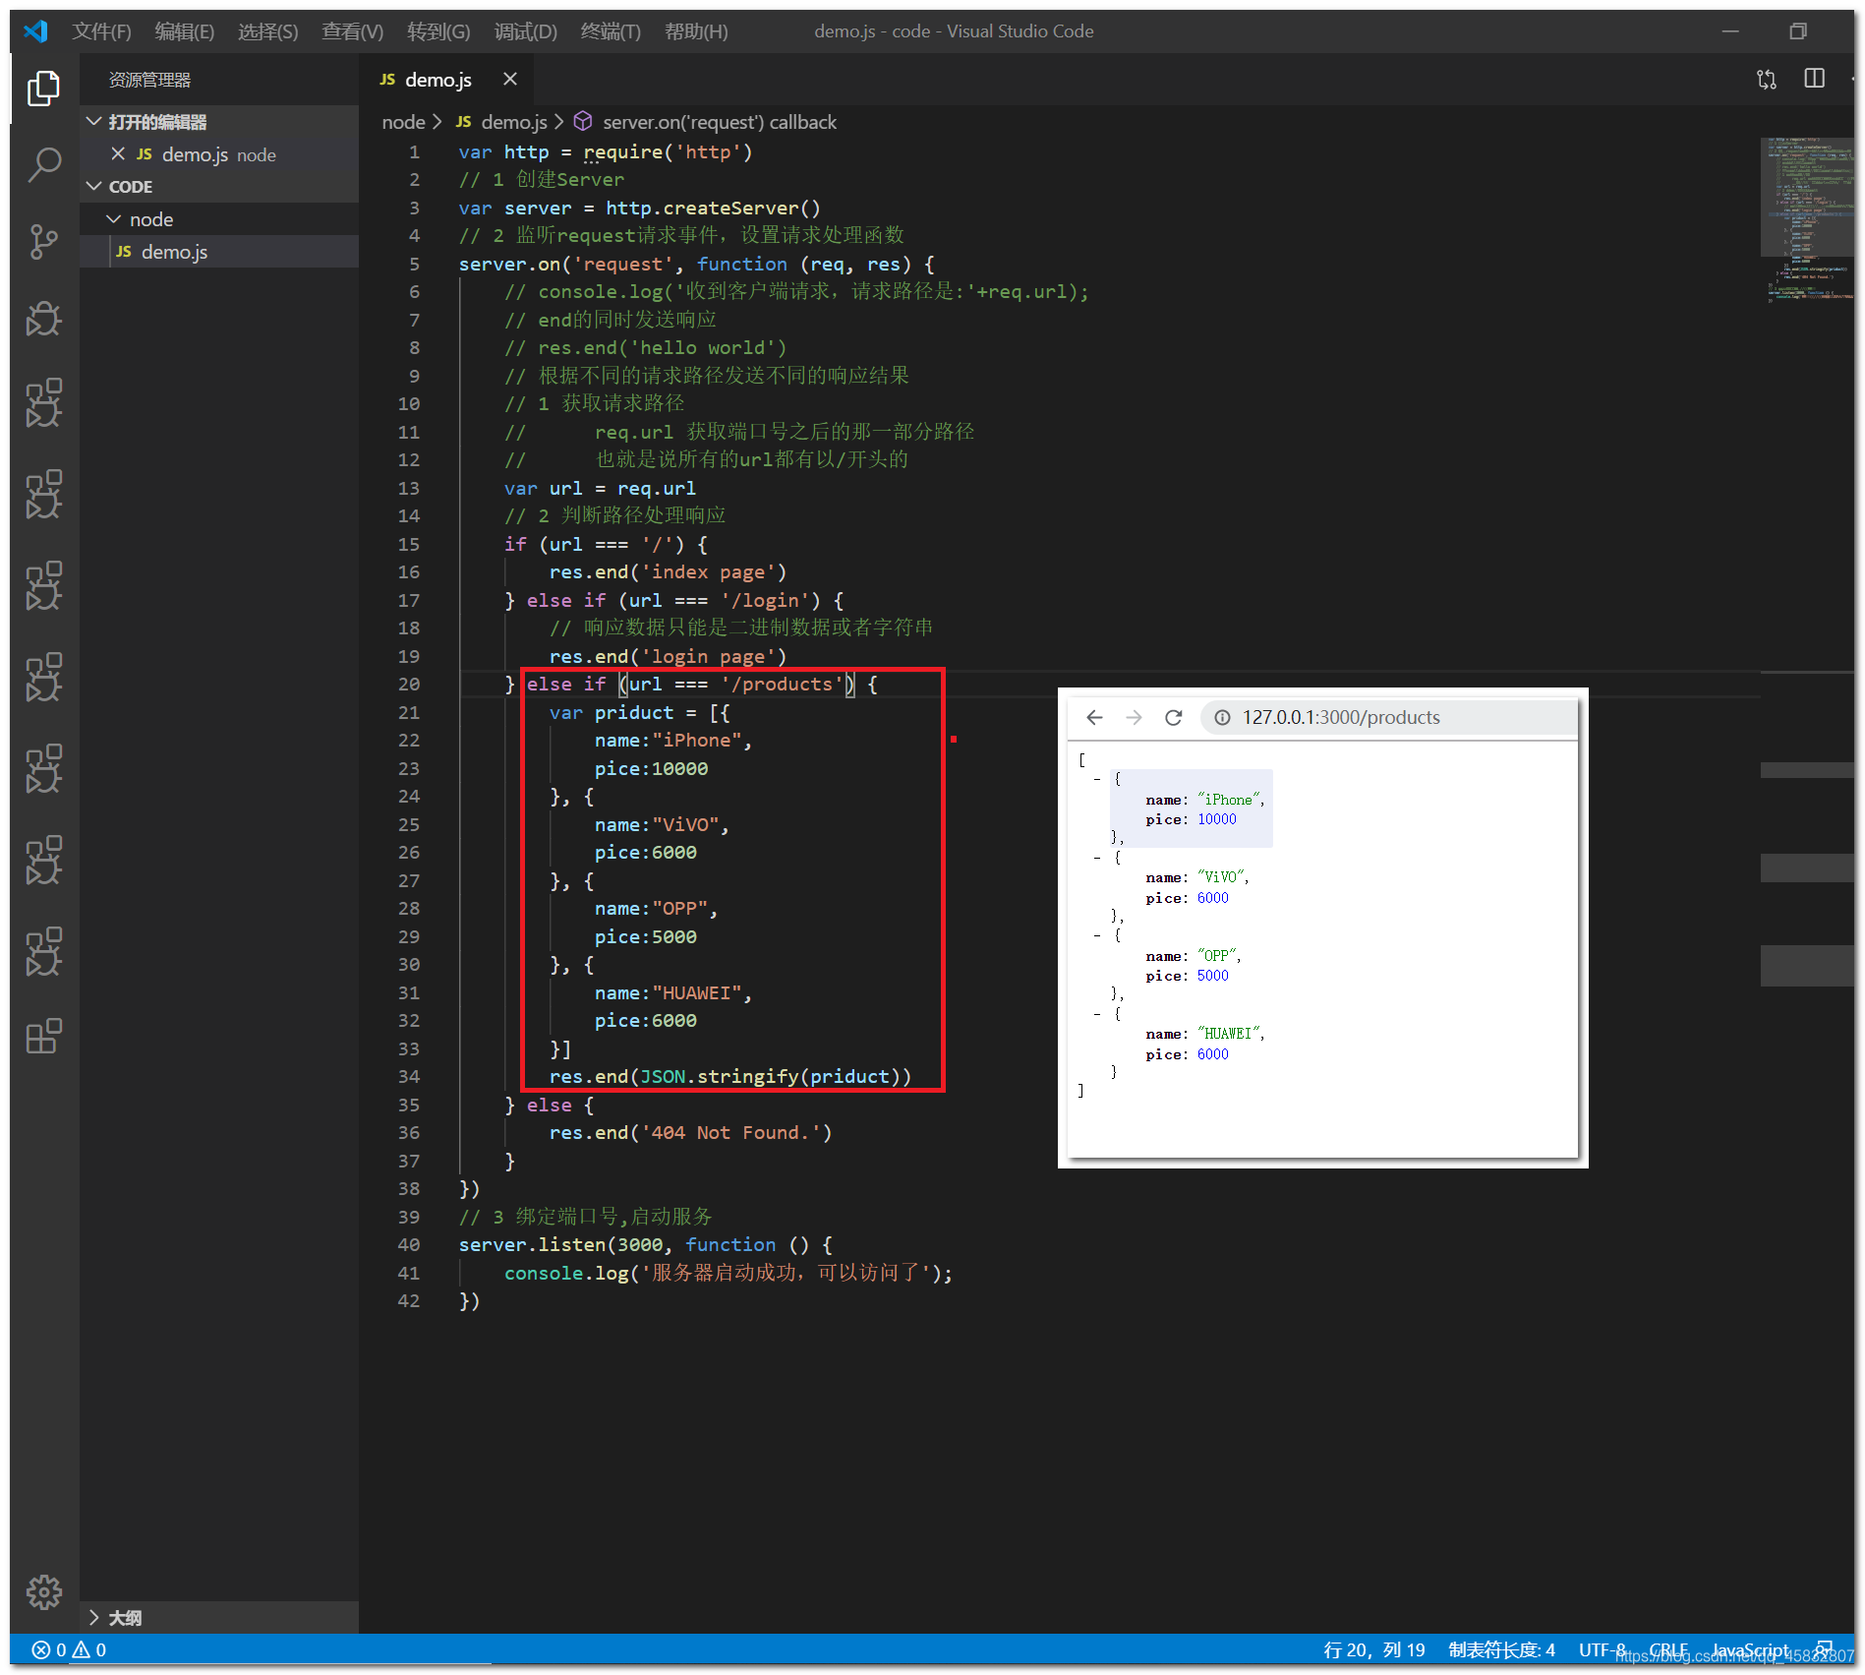This screenshot has width=1865, height=1675.
Task: Click the browser back arrow
Action: coord(1094,717)
